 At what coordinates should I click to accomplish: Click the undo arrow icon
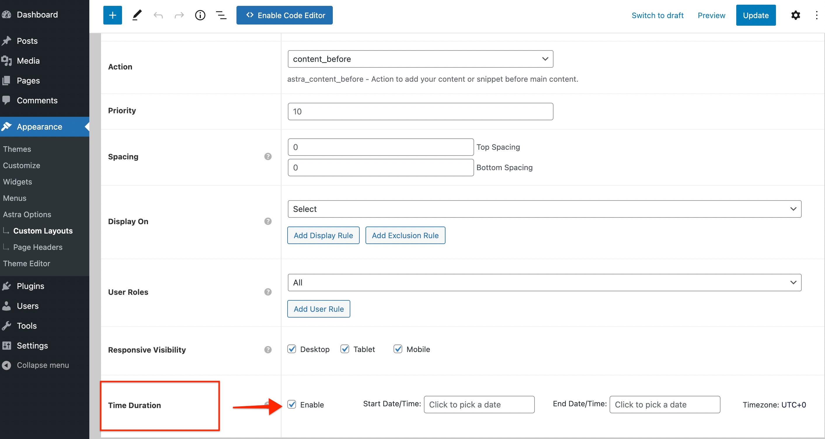tap(158, 15)
